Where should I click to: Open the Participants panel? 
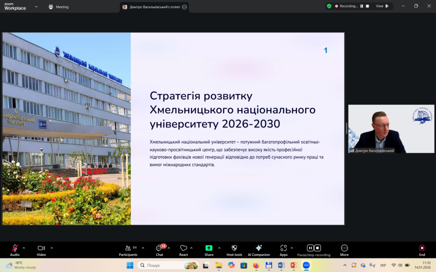(x=128, y=248)
